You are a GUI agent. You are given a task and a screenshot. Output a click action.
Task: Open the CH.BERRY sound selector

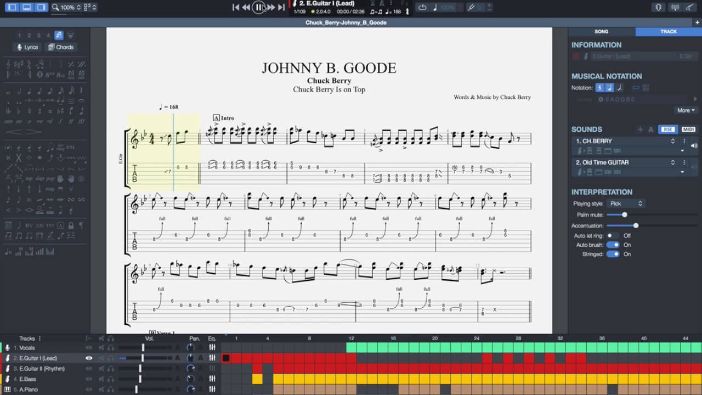(625, 141)
